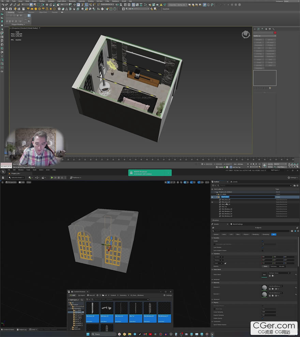Click the Outliner create folder icon
The height and width of the screenshot is (337, 300).
click(x=295, y=186)
